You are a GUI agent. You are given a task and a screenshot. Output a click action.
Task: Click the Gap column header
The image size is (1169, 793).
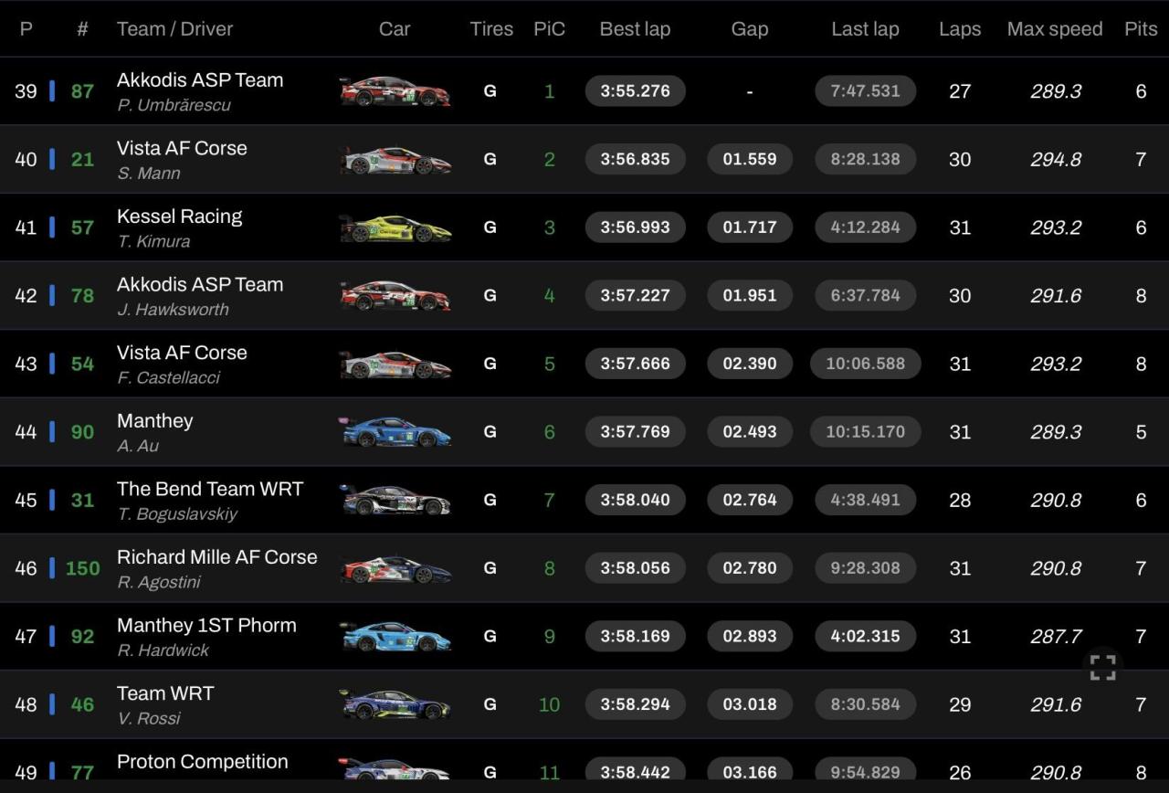749,29
